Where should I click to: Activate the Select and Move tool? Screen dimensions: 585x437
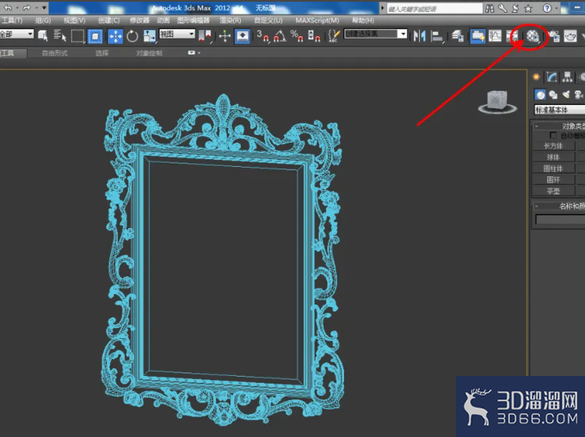point(115,36)
